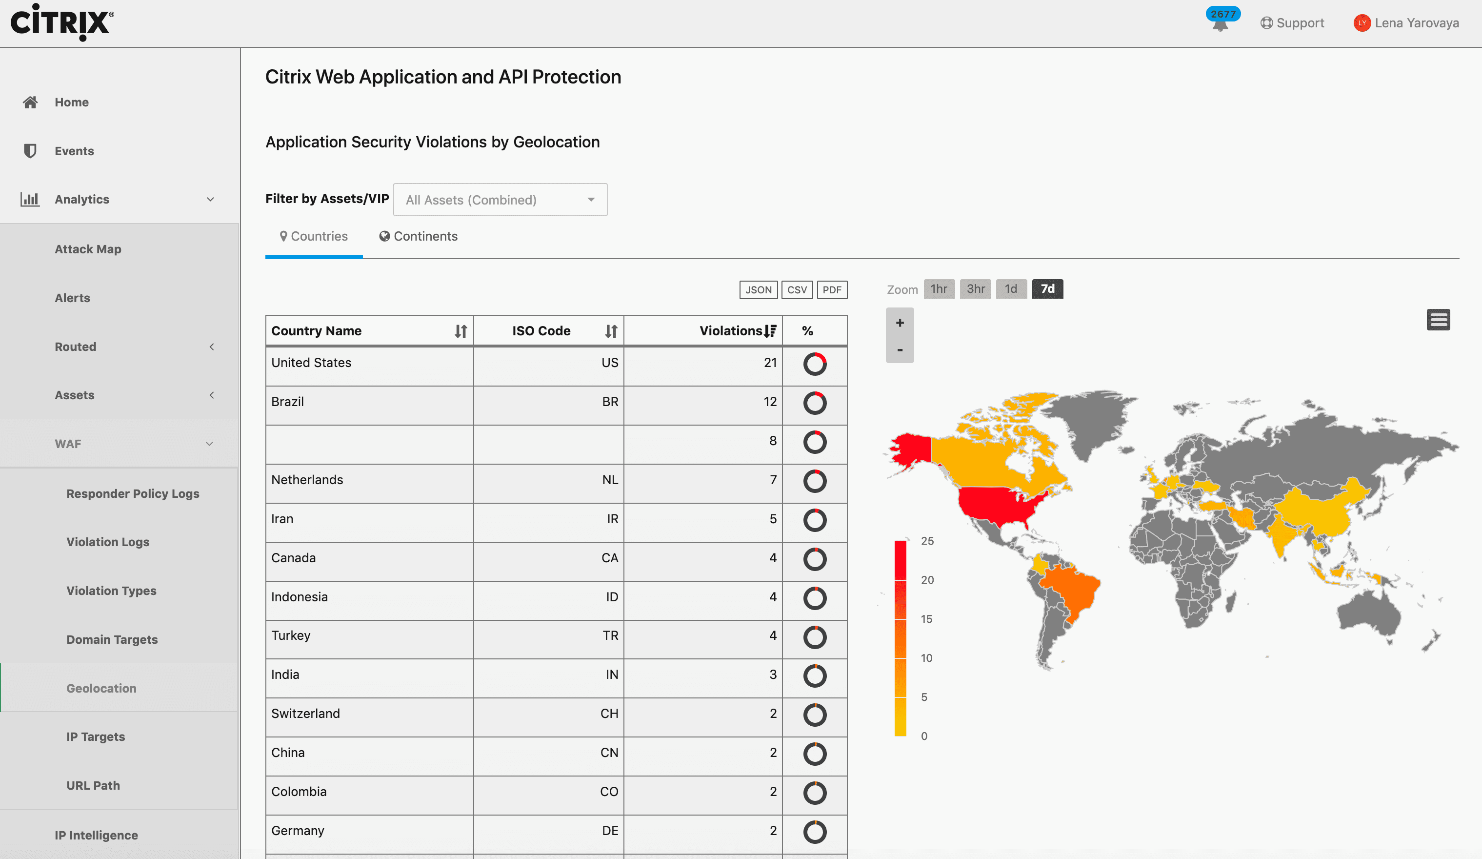The image size is (1482, 859).
Task: Click Iran percent donut
Action: pyautogui.click(x=815, y=520)
